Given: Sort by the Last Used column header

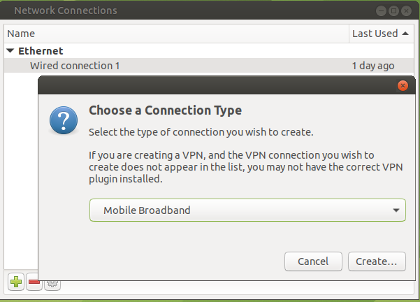Looking at the screenshot, I should tap(375, 34).
